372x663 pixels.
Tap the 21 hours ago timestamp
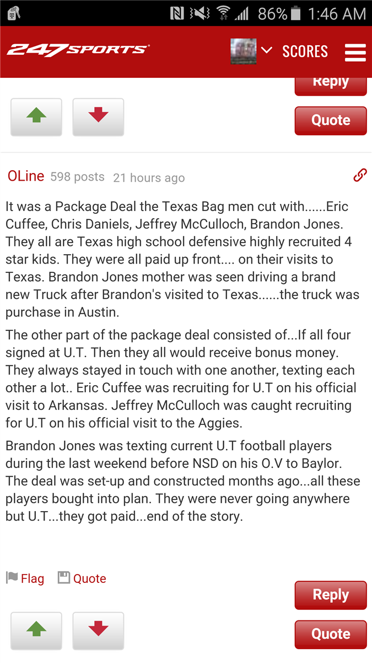[149, 178]
